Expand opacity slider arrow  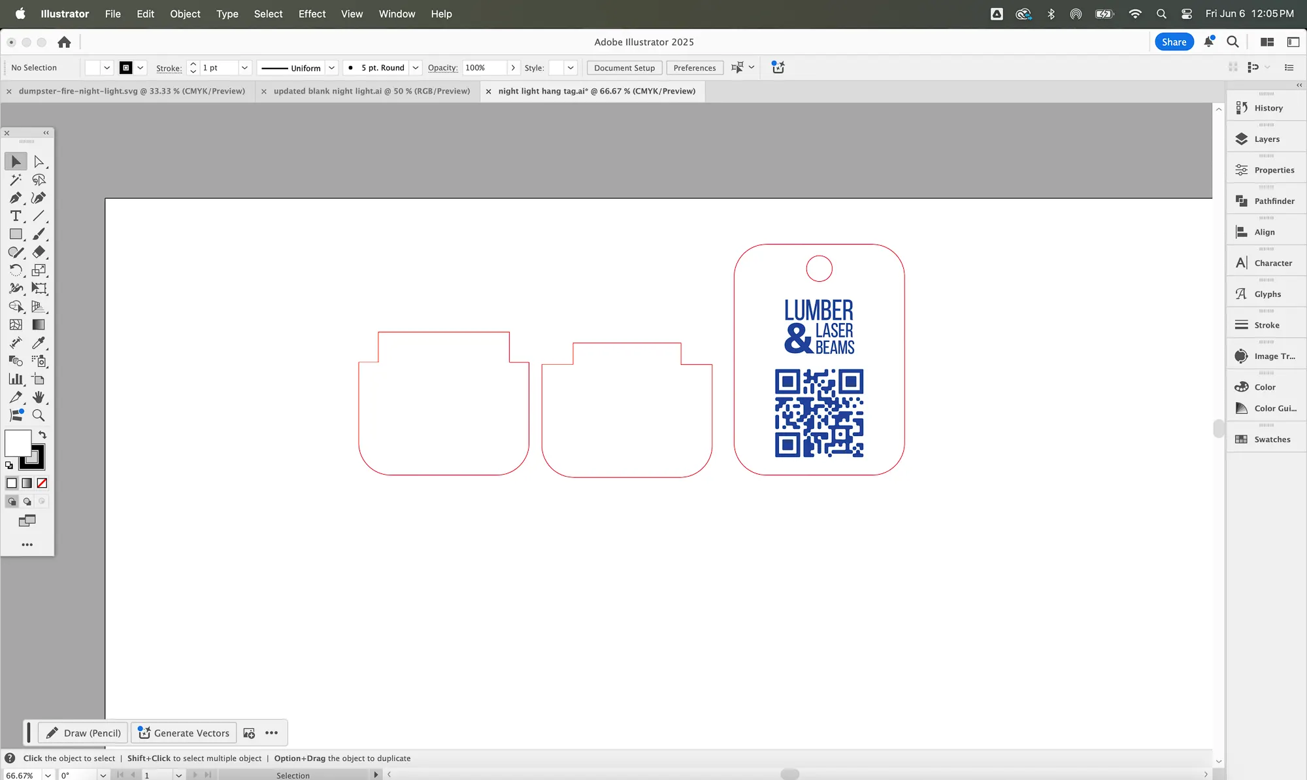pyautogui.click(x=514, y=68)
